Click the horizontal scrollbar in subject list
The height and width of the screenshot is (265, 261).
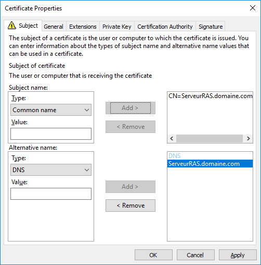210,138
